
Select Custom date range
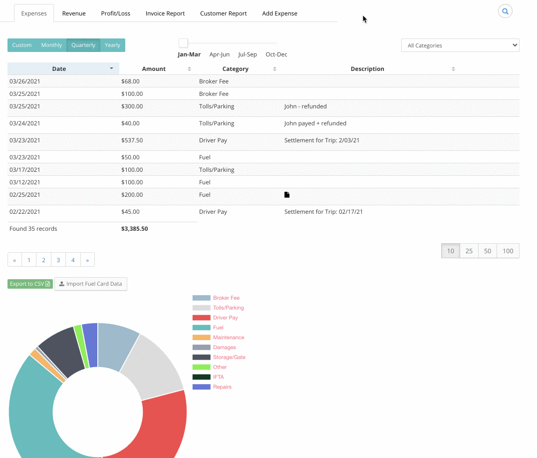pyautogui.click(x=22, y=45)
